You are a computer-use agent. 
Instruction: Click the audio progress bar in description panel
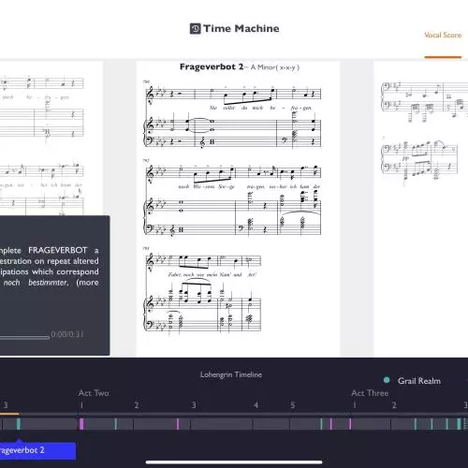[24, 337]
